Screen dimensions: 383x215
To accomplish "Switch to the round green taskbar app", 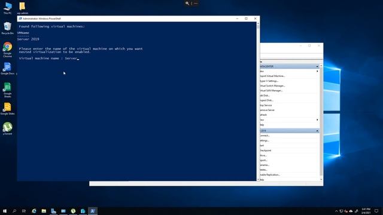I will click(x=73, y=211).
